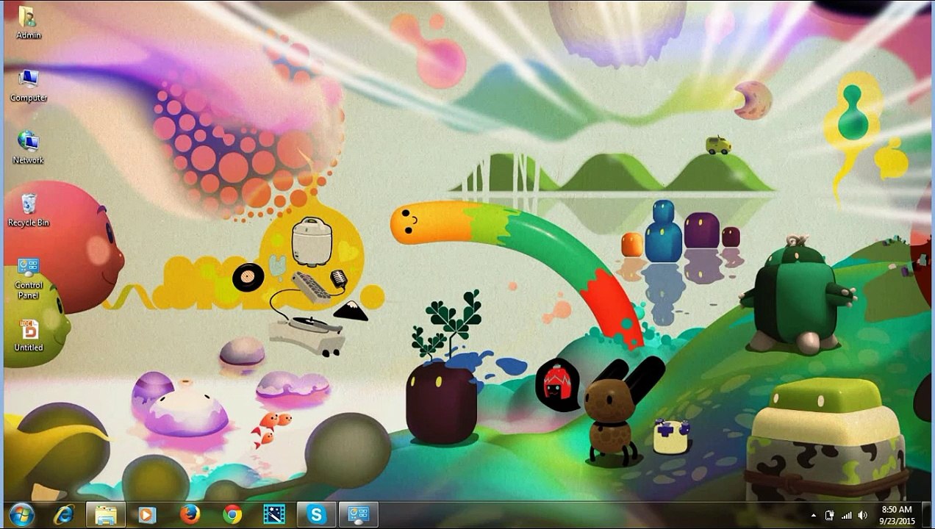
Task: Select the Recycle Bin desktop icon
Action: click(x=29, y=210)
